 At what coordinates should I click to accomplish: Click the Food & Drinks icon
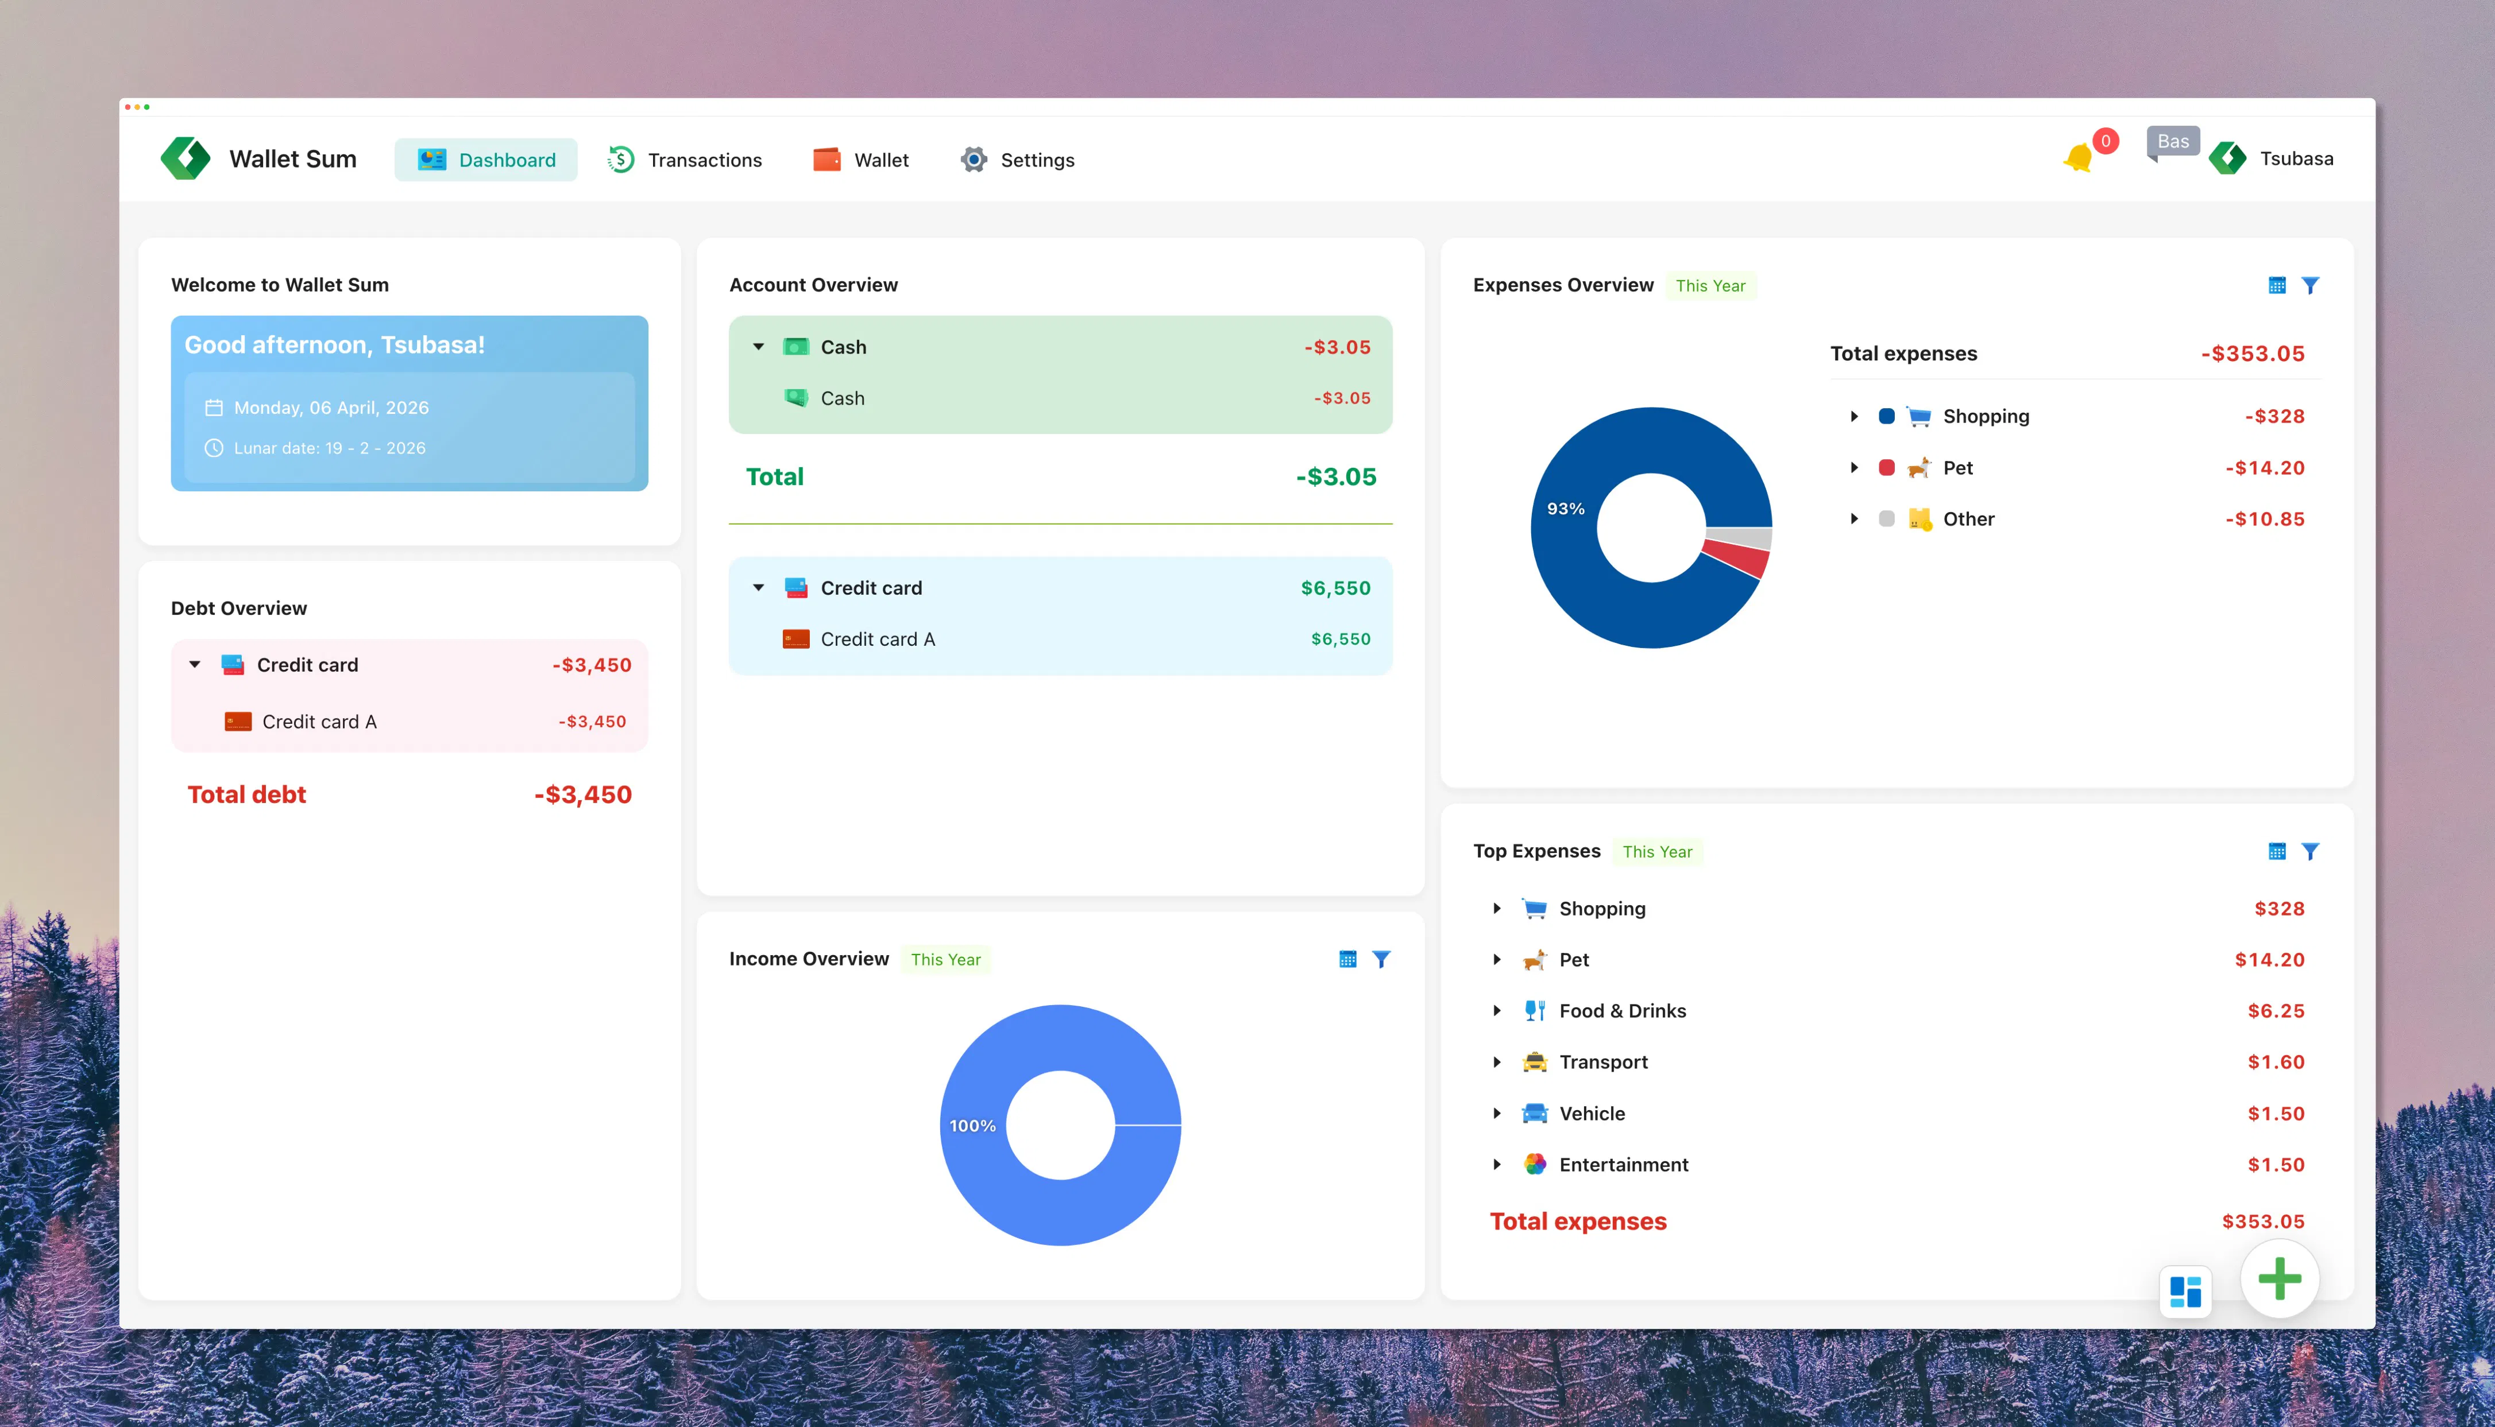tap(1535, 1010)
